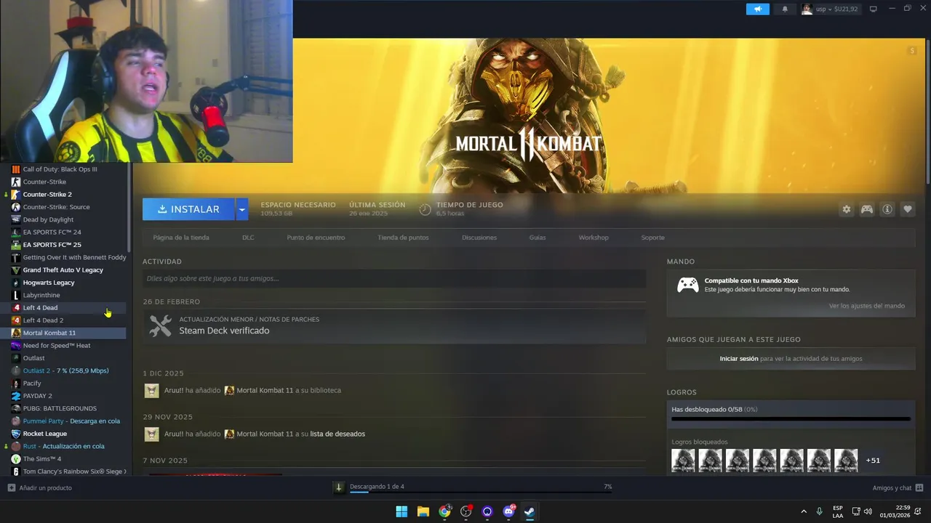Click the Outlast game icon
931x523 pixels.
point(16,358)
